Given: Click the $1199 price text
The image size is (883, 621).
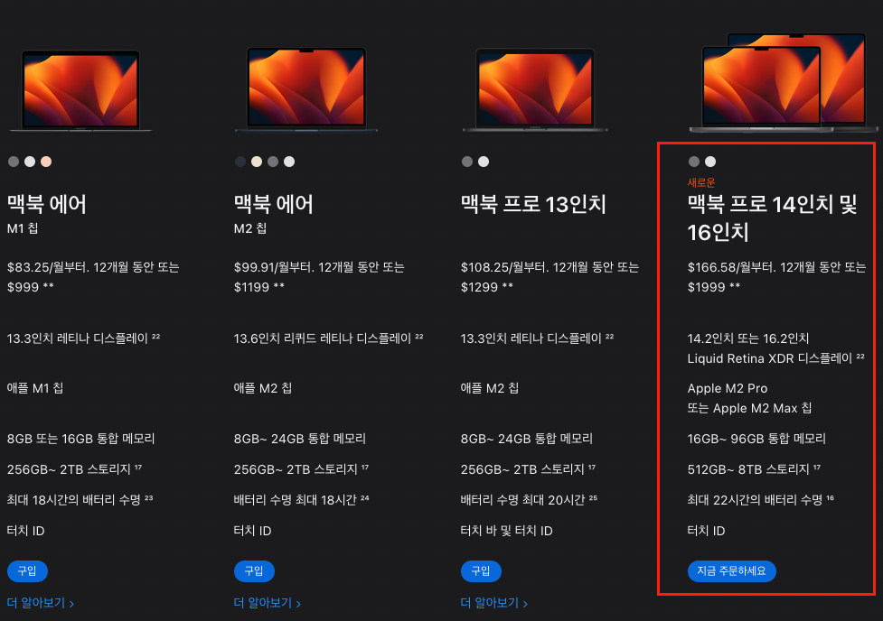Looking at the screenshot, I should click(x=252, y=287).
